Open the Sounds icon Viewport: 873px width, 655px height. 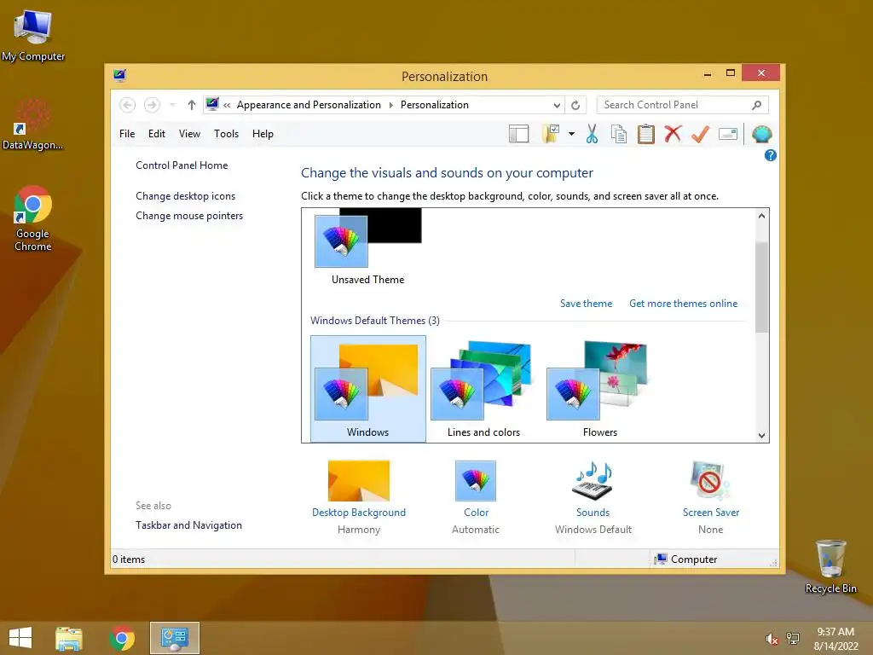coord(593,480)
